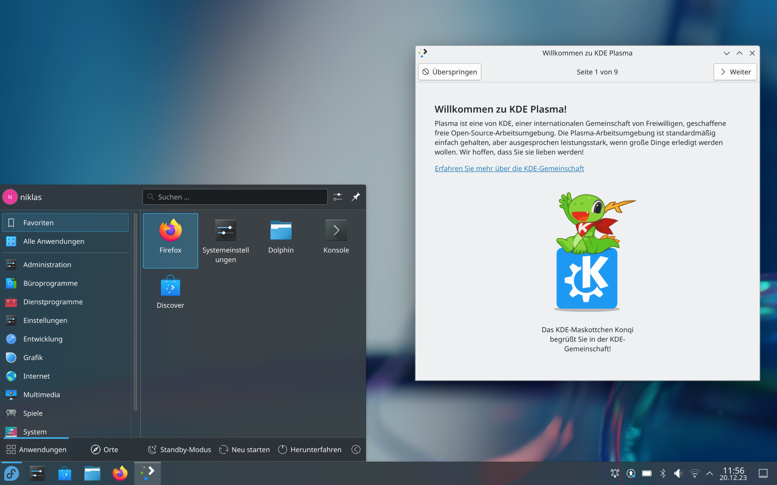
Task: Select Alle Anwendungen in the sidebar
Action: [x=54, y=241]
